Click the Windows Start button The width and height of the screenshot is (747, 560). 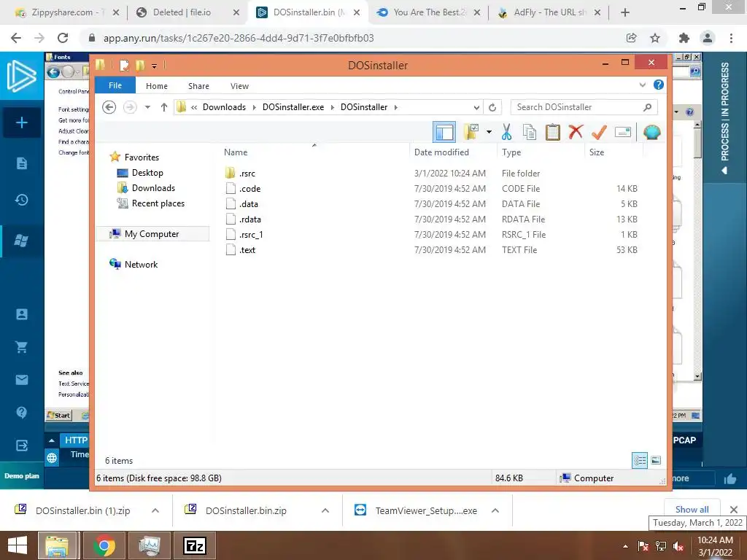[18, 545]
